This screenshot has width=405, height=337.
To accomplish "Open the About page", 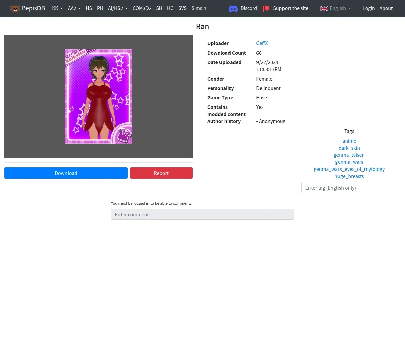I will tap(386, 8).
